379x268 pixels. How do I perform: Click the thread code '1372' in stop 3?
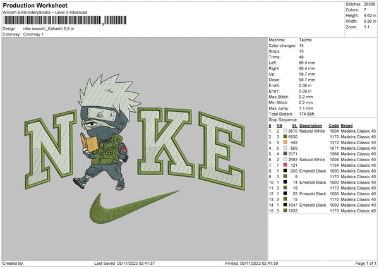pos(334,142)
